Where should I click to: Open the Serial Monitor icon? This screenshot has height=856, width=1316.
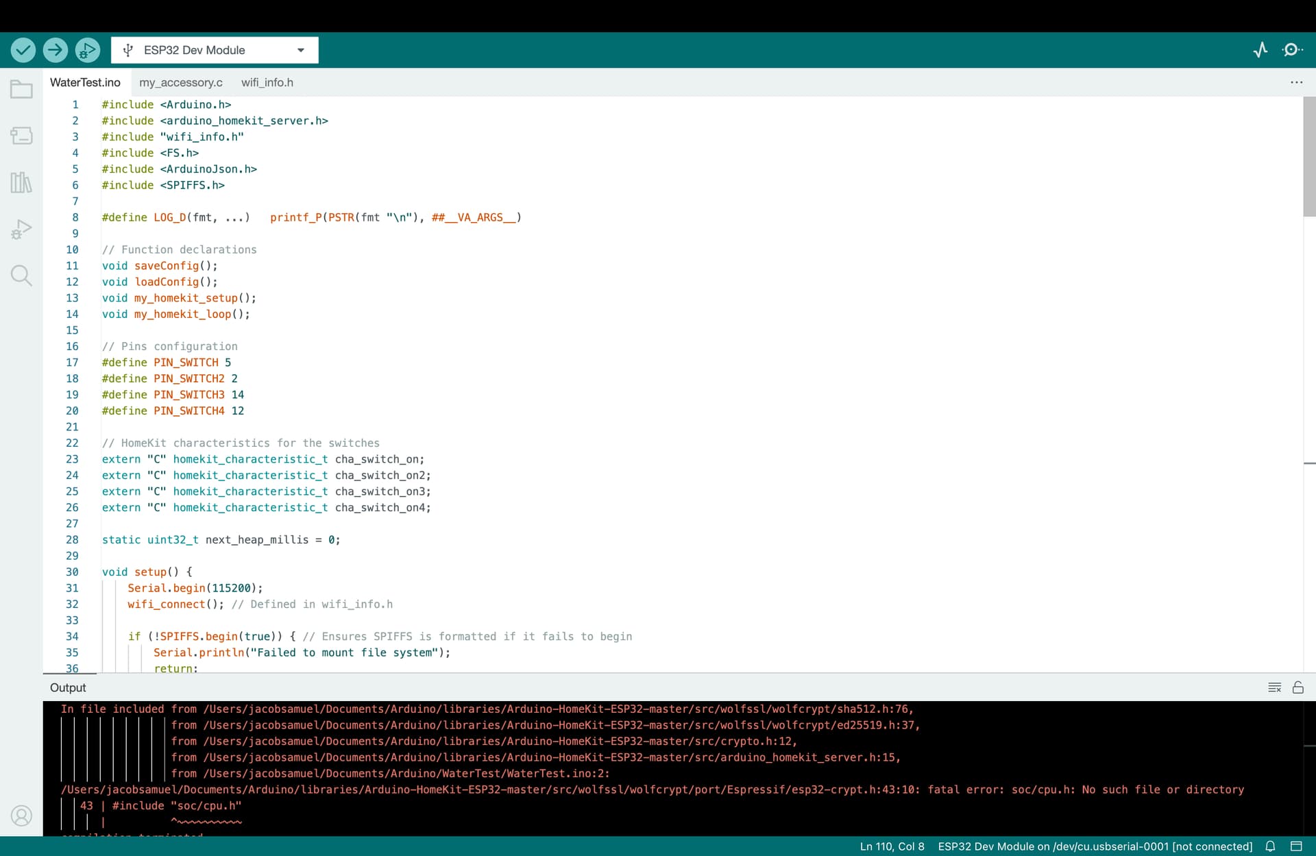pos(1292,50)
